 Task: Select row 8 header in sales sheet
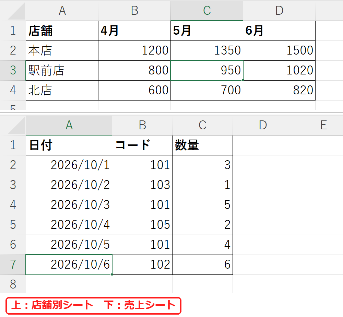pyautogui.click(x=13, y=284)
